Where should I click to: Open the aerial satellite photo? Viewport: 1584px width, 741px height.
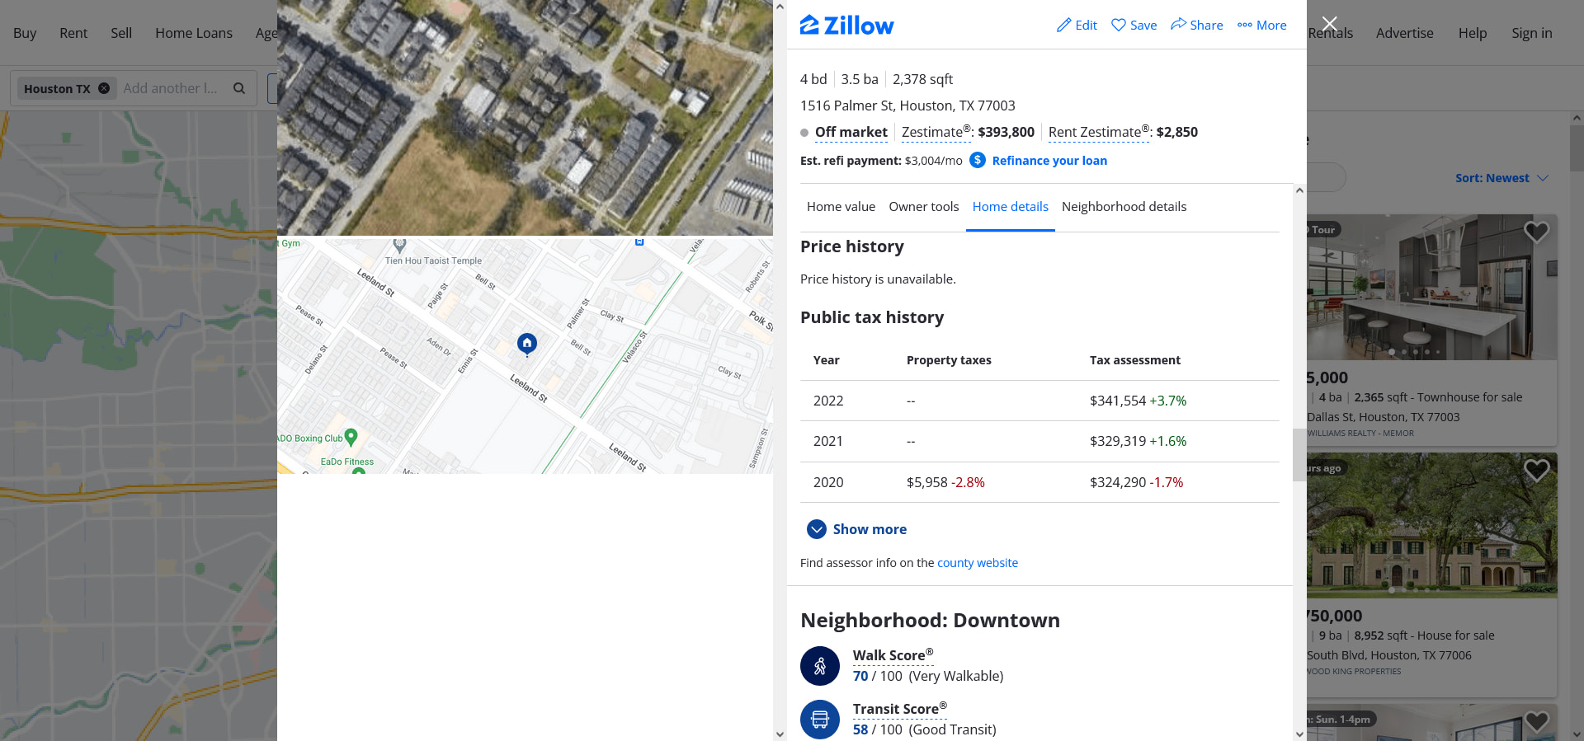(525, 117)
